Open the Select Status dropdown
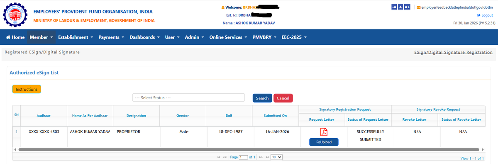Viewport: 498px width, 168px height. click(x=188, y=98)
